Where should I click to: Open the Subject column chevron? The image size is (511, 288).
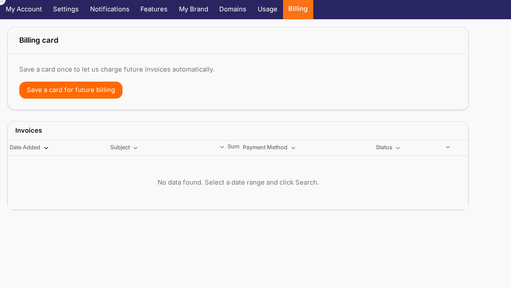point(135,148)
